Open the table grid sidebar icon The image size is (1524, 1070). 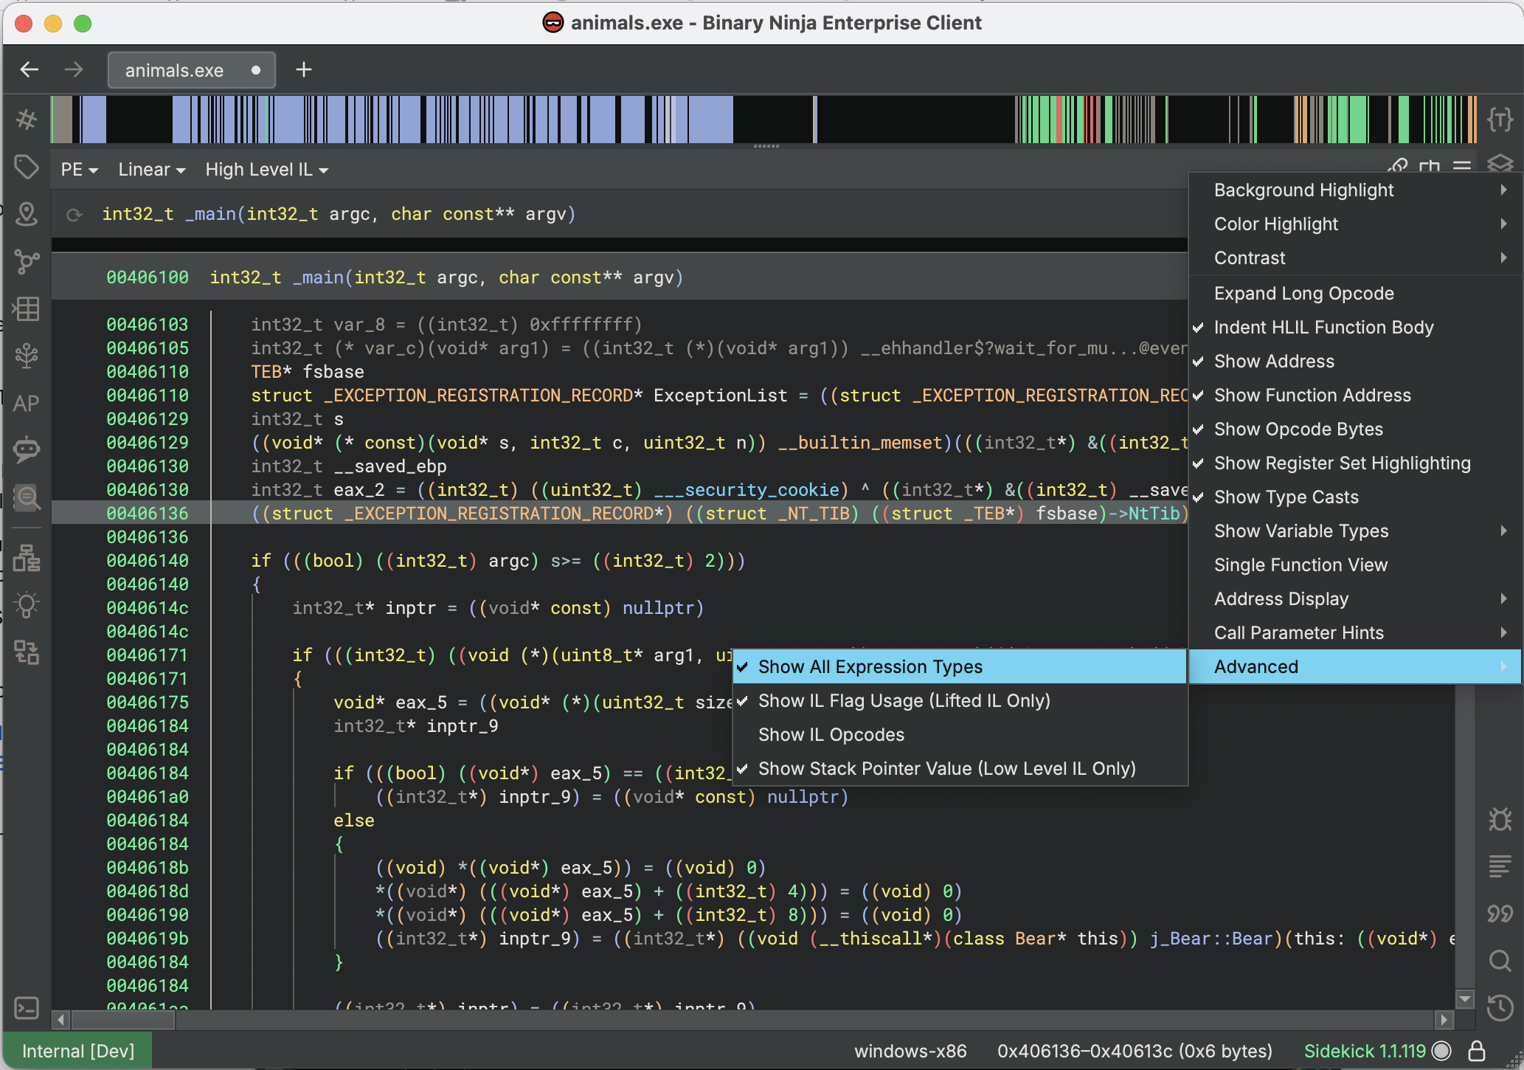[x=27, y=308]
